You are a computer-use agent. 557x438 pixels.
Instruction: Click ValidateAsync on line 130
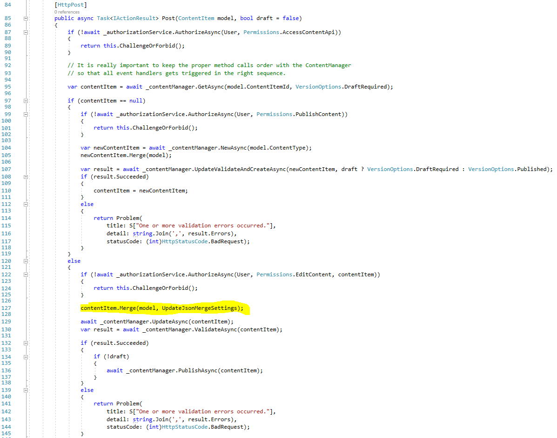(215, 330)
